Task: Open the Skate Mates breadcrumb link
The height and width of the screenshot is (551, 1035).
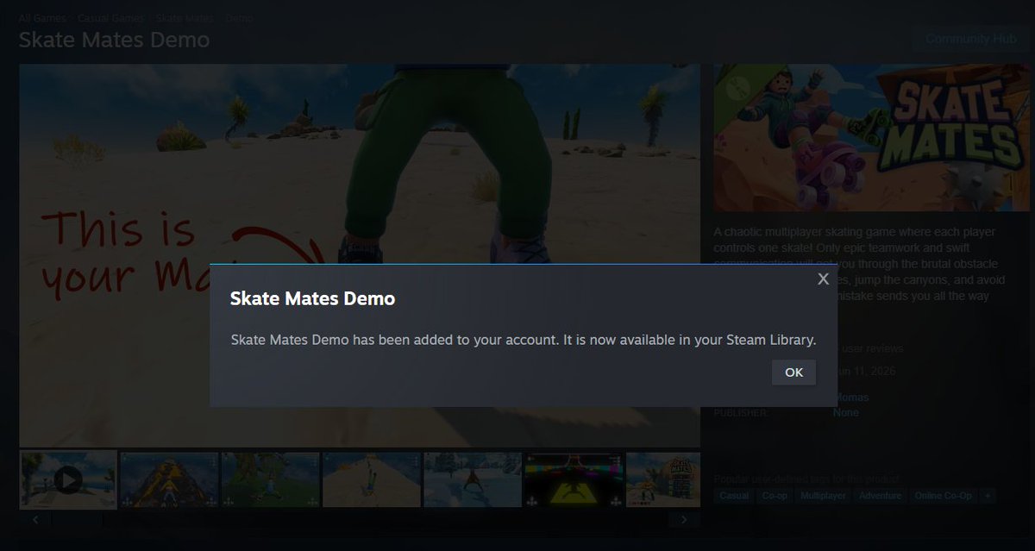Action: click(x=185, y=17)
